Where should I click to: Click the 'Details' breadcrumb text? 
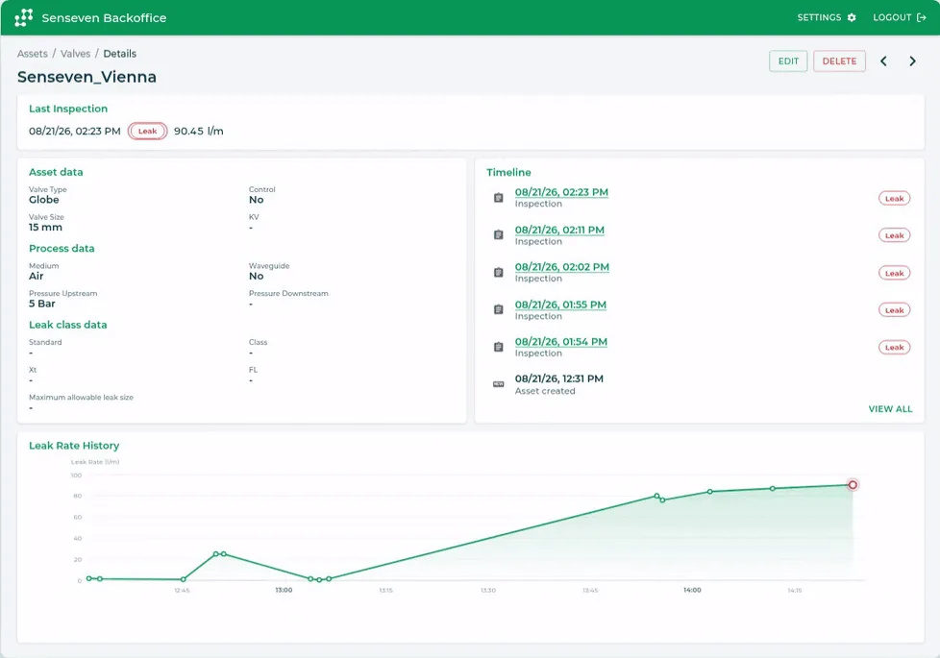coord(120,54)
